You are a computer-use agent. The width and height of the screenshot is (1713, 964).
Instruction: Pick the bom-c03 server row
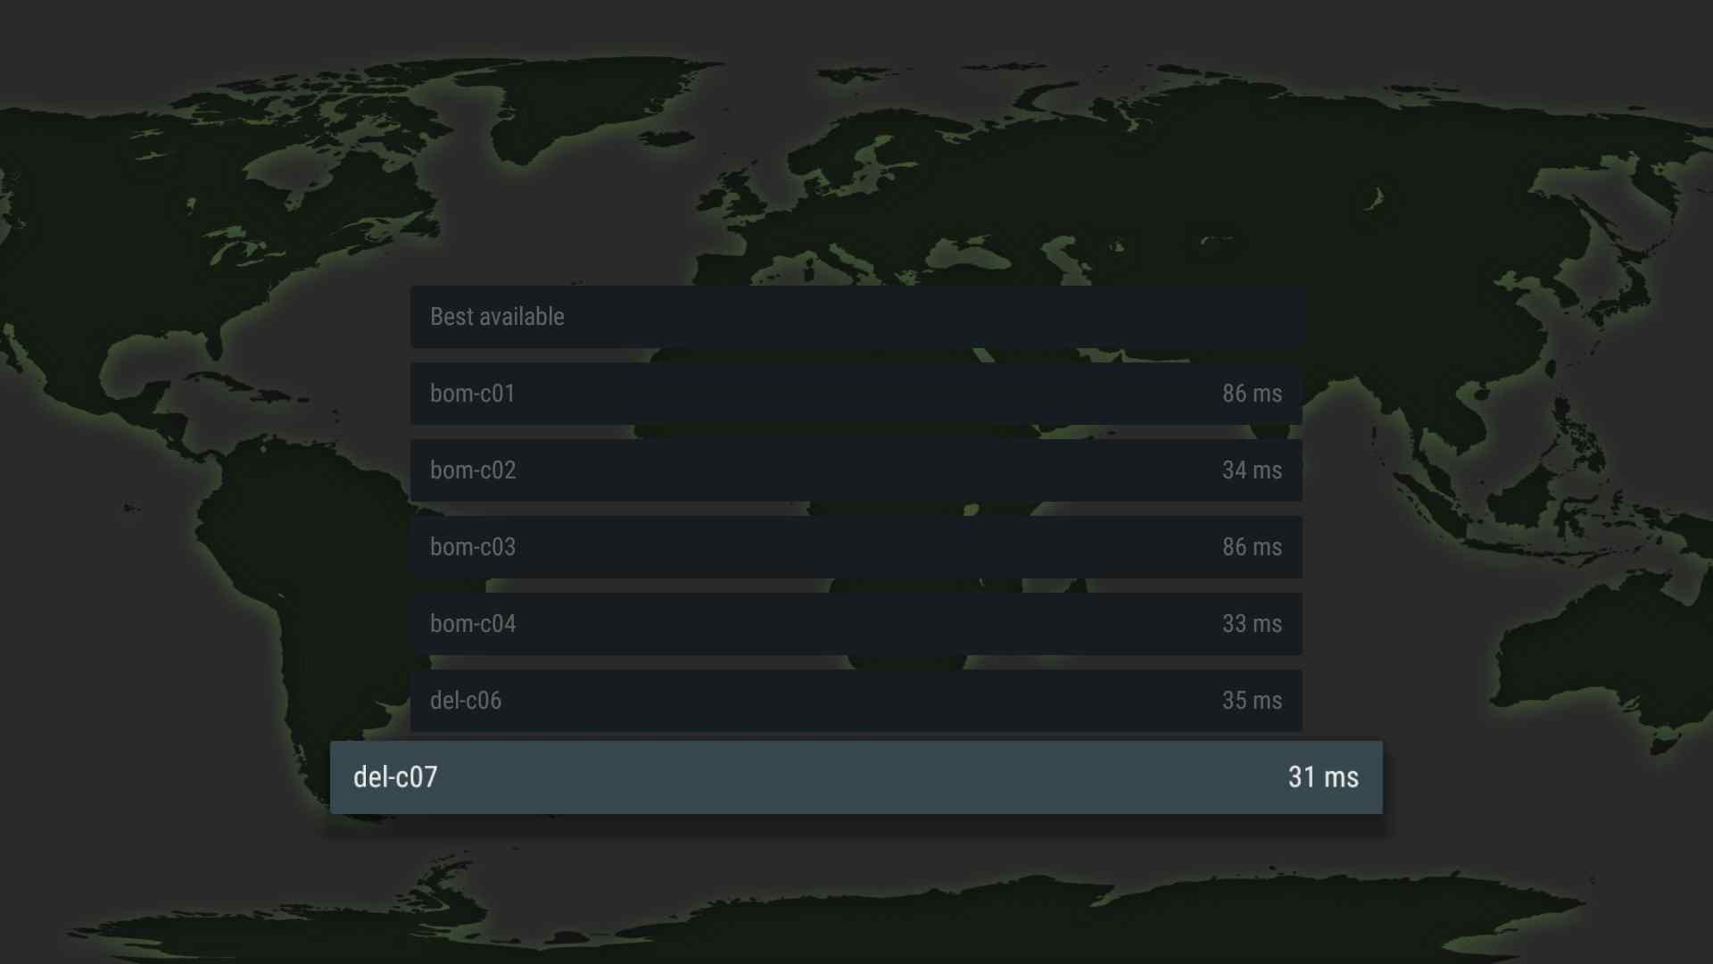pos(856,547)
